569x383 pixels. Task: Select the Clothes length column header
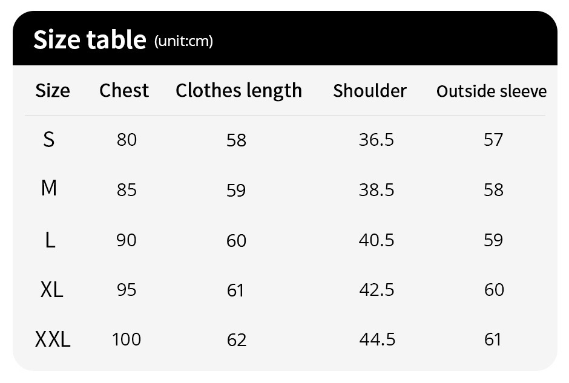238,91
